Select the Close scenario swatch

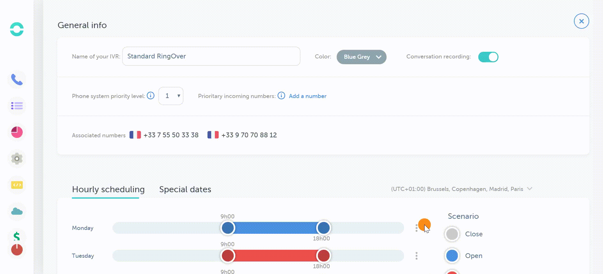tap(452, 234)
